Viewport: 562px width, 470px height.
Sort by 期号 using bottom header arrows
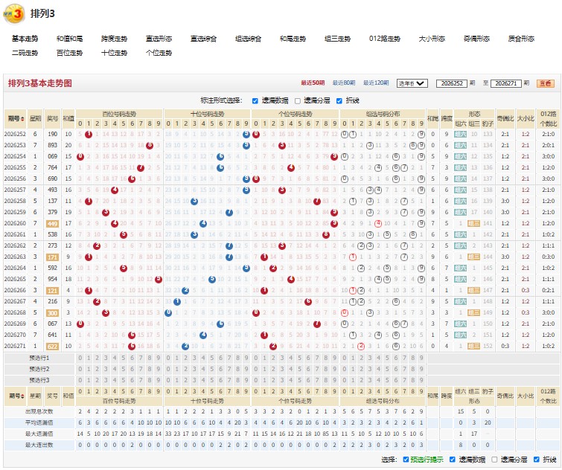[22, 396]
